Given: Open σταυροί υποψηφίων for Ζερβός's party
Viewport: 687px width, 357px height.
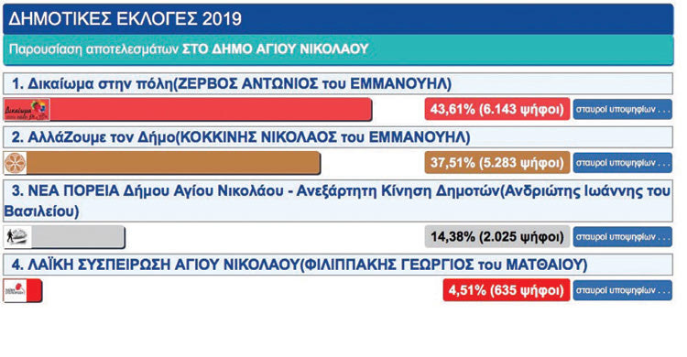Looking at the screenshot, I should tap(622, 109).
